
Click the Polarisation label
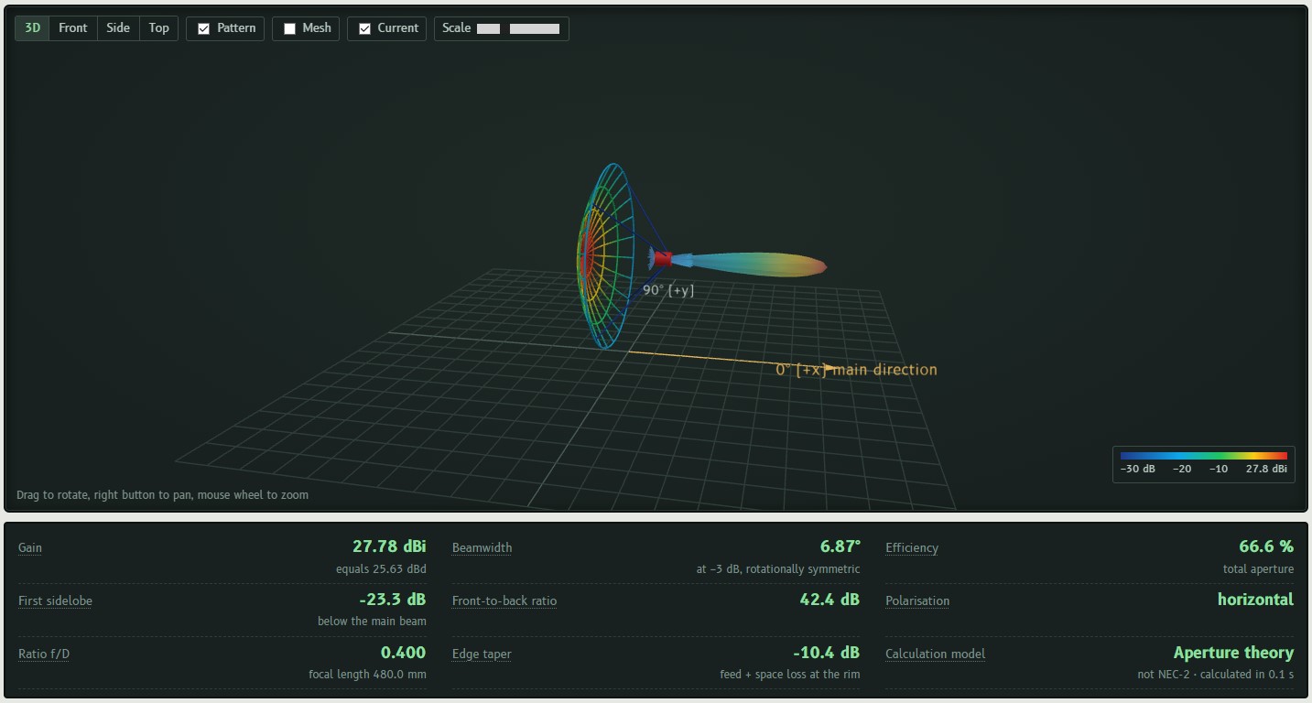[917, 600]
